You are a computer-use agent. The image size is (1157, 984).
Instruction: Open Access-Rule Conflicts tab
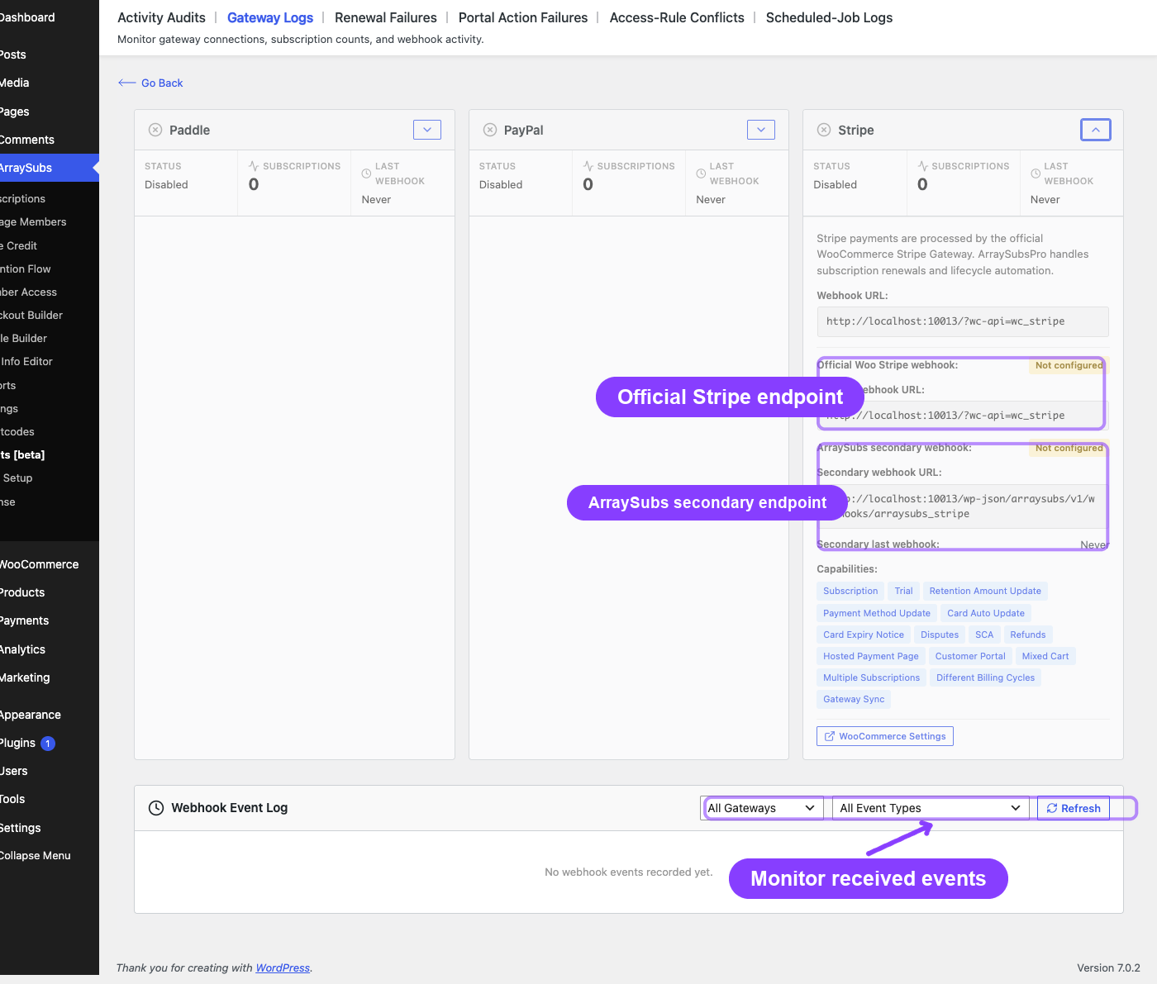[x=677, y=17]
